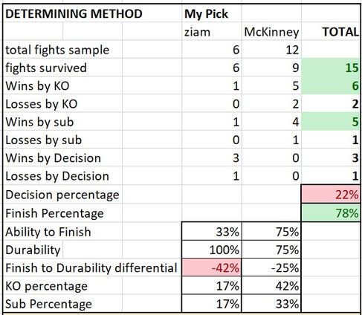
Task: Select the Finish to Durability differential label
Action: pos(91,267)
